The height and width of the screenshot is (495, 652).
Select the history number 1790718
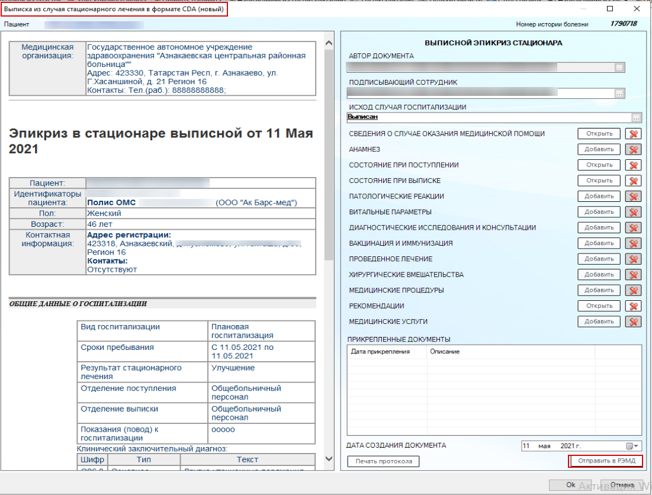(x=624, y=24)
